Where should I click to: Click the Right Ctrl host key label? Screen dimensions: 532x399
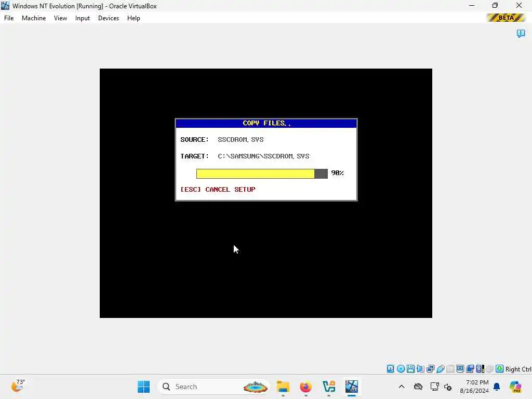(x=518, y=369)
